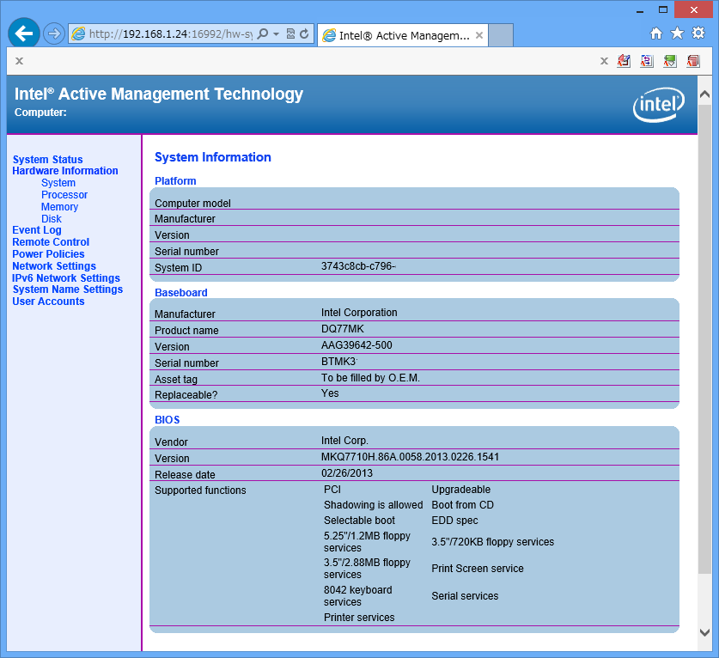Open Favorites with the star icon

[x=677, y=34]
